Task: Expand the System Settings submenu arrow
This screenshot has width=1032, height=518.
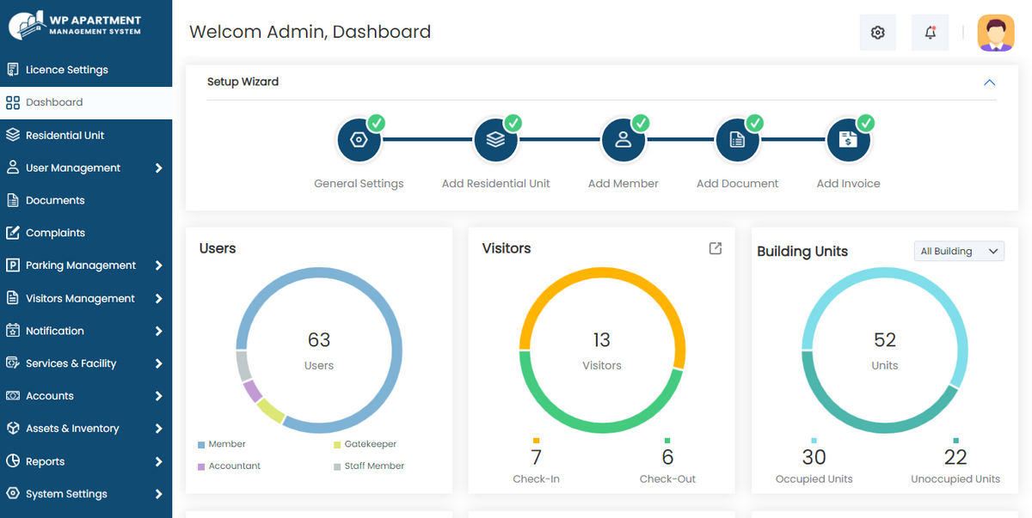Action: 159,494
